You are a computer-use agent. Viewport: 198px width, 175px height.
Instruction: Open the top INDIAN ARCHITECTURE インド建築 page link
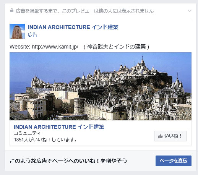[x=73, y=27]
